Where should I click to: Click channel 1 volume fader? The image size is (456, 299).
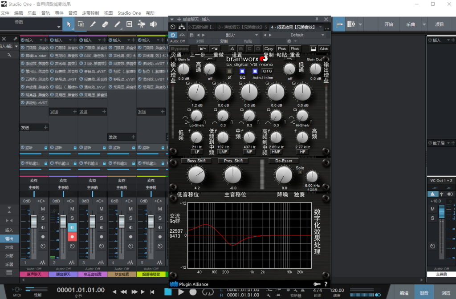point(34,222)
